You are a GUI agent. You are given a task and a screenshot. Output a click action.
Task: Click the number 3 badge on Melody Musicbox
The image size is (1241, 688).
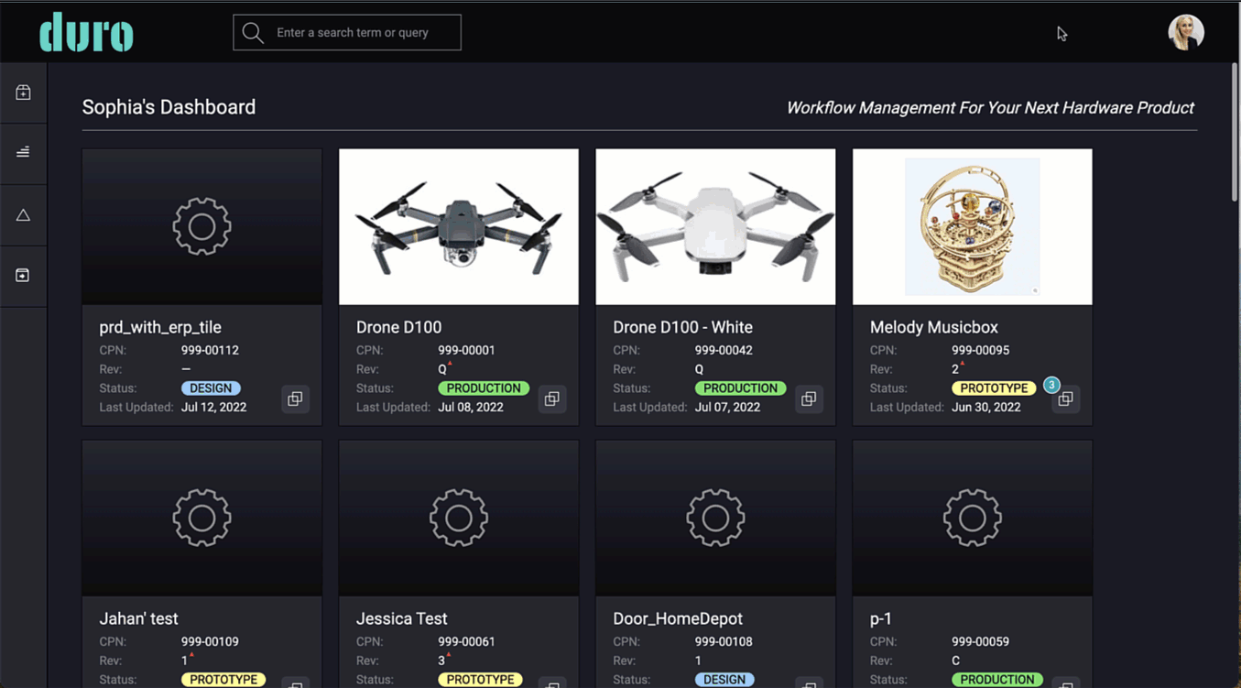coord(1051,385)
